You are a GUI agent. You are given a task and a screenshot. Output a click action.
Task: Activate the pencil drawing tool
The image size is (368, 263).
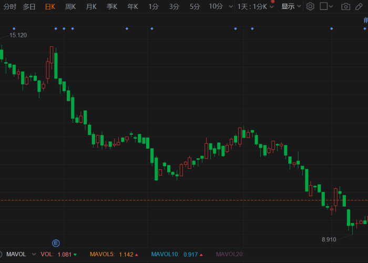[359, 6]
